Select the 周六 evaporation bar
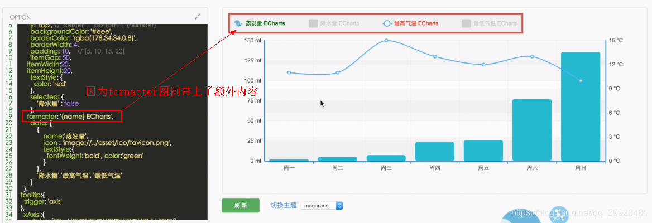The width and height of the screenshot is (652, 223). pyautogui.click(x=532, y=130)
